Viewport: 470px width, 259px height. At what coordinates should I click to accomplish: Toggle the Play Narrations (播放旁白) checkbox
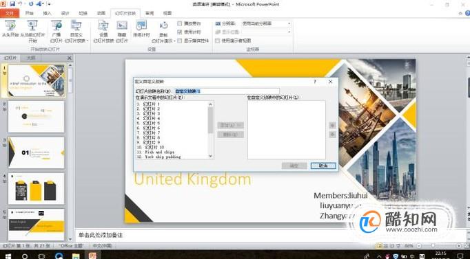[x=180, y=23]
